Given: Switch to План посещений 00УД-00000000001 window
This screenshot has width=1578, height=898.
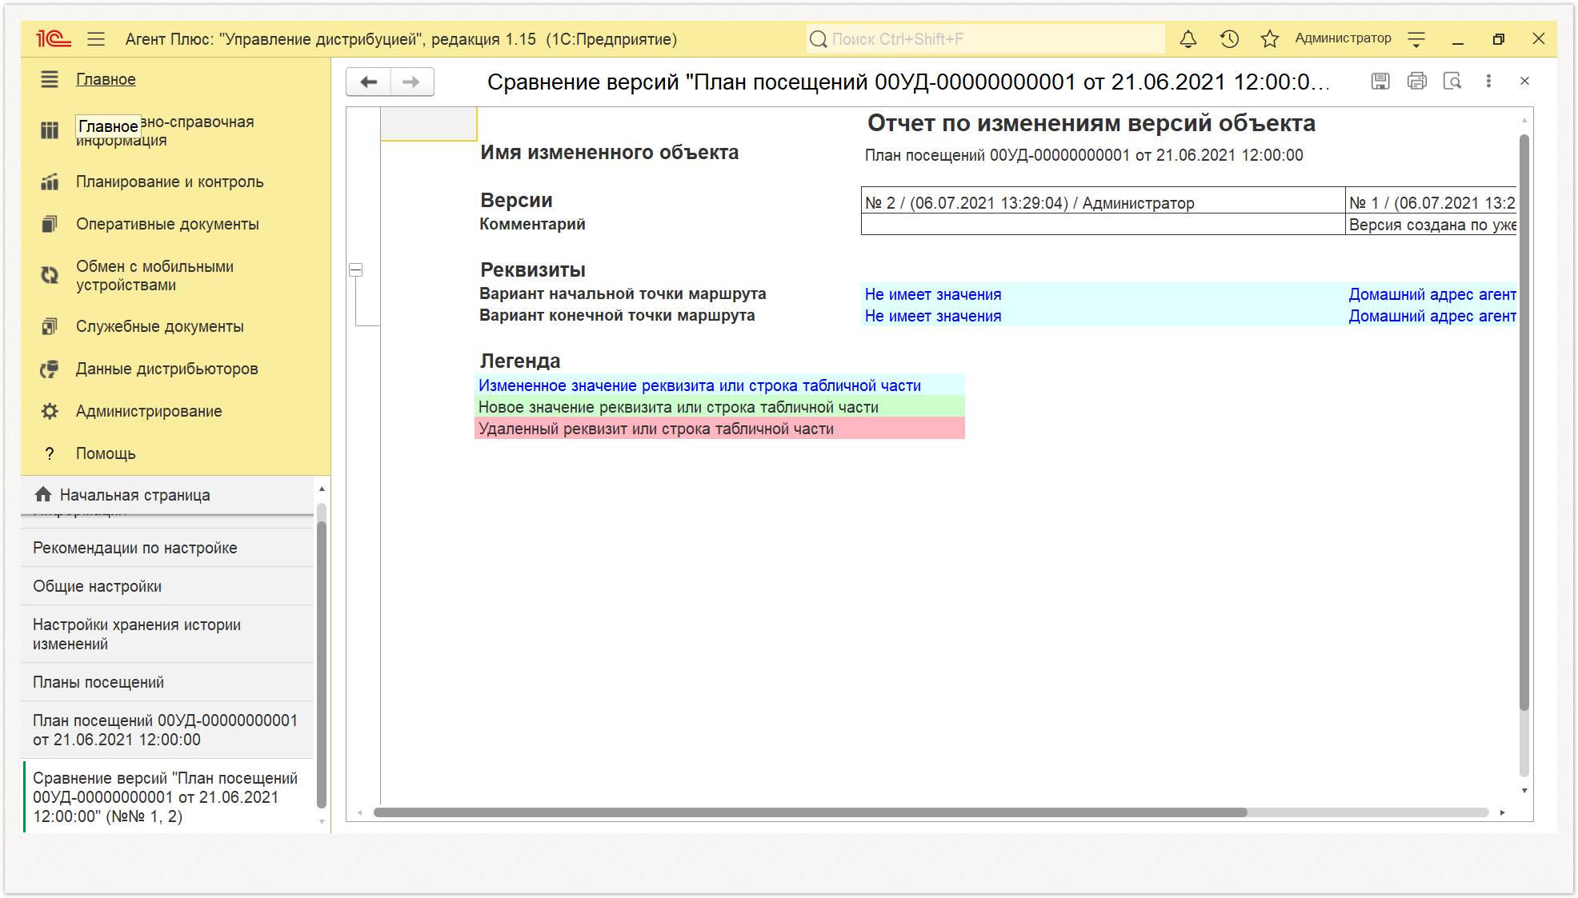Looking at the screenshot, I should coord(168,730).
